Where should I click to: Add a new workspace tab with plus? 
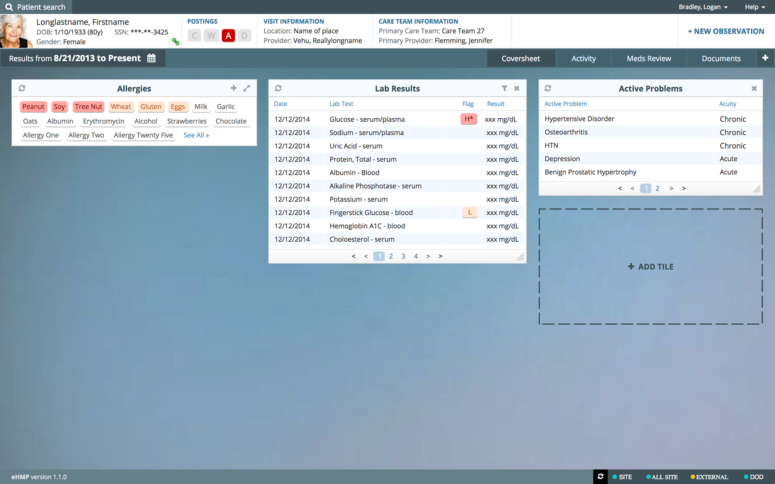[x=765, y=58]
